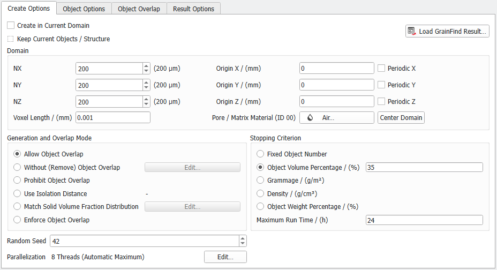Switch to the Object Options tab
This screenshot has width=497, height=270.
84,9
